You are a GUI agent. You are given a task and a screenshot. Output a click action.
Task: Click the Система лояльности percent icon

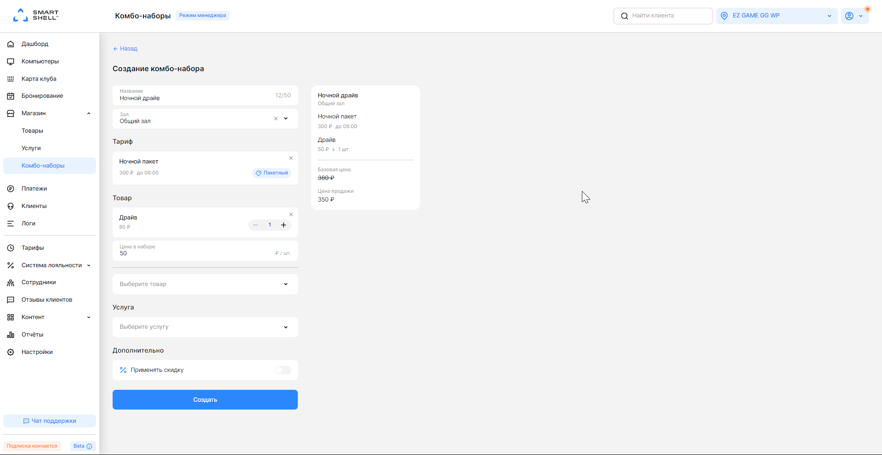click(11, 265)
